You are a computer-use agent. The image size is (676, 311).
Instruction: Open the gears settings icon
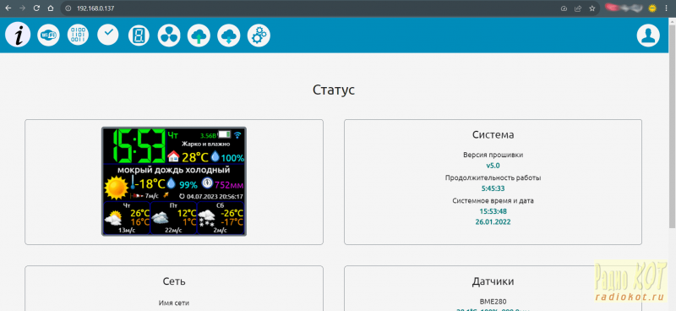[x=259, y=35]
